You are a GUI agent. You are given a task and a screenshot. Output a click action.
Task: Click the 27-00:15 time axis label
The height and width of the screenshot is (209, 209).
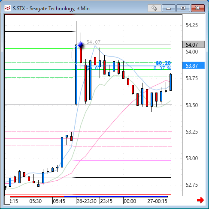157,201
